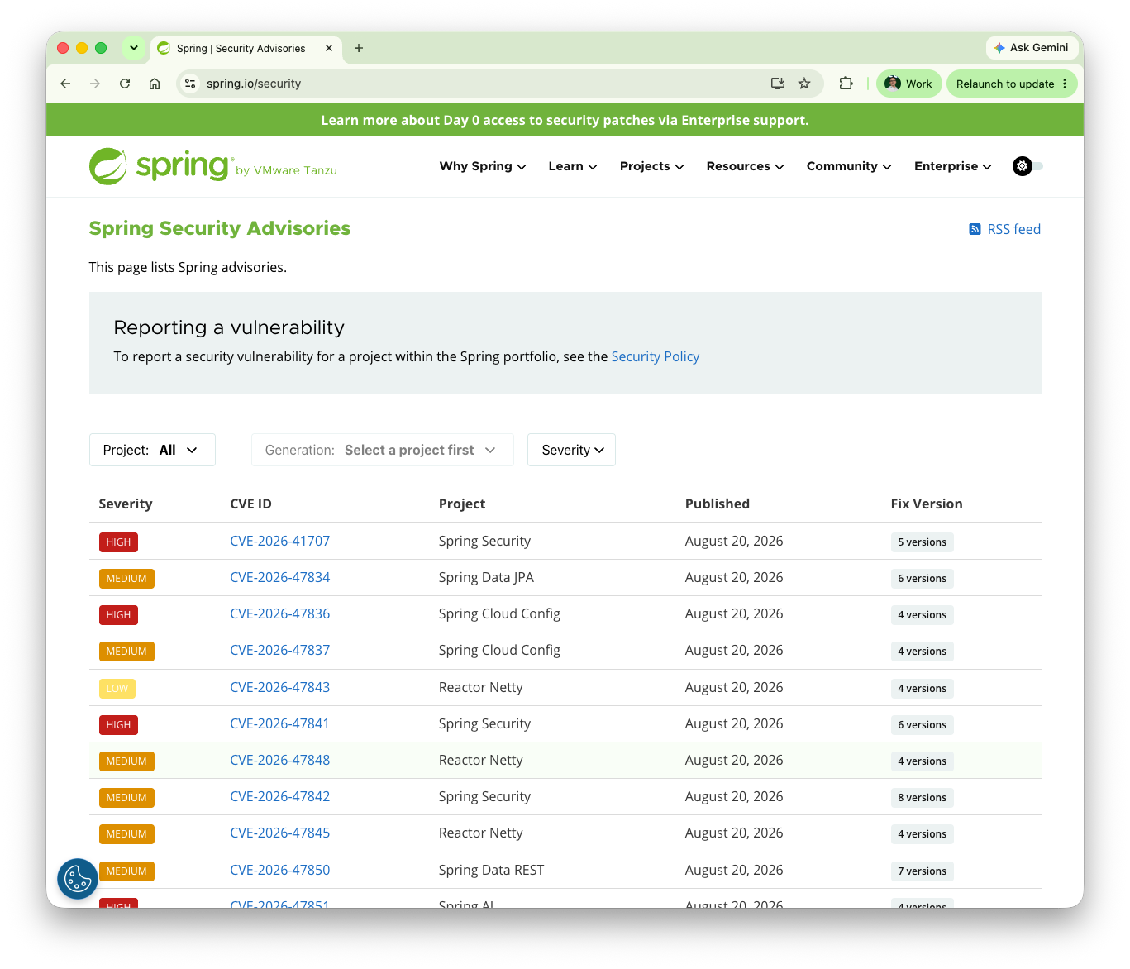Click the install app icon in address bar
The image size is (1130, 969).
click(x=777, y=84)
